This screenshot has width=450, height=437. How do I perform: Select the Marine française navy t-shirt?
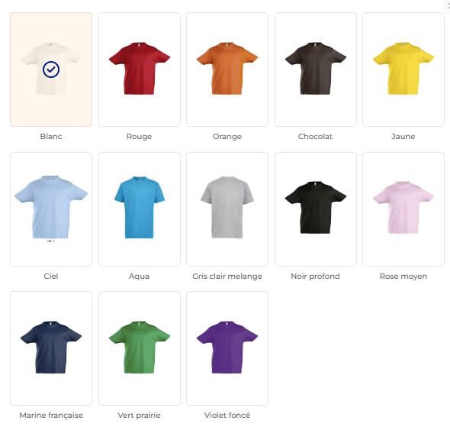pyautogui.click(x=51, y=348)
